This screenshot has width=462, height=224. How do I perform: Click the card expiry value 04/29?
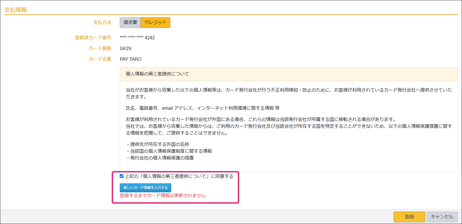tap(126, 49)
